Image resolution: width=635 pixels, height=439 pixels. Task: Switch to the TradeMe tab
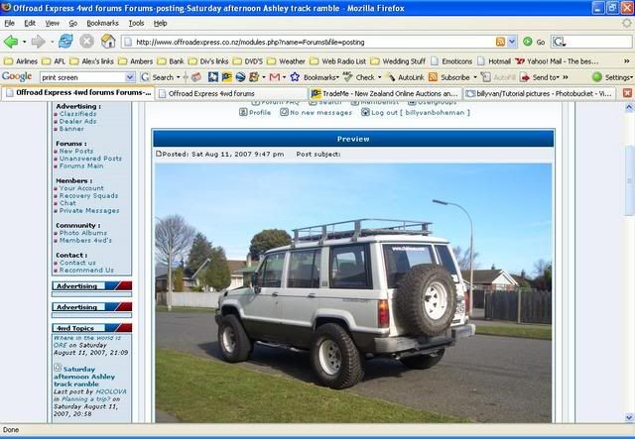tap(386, 93)
